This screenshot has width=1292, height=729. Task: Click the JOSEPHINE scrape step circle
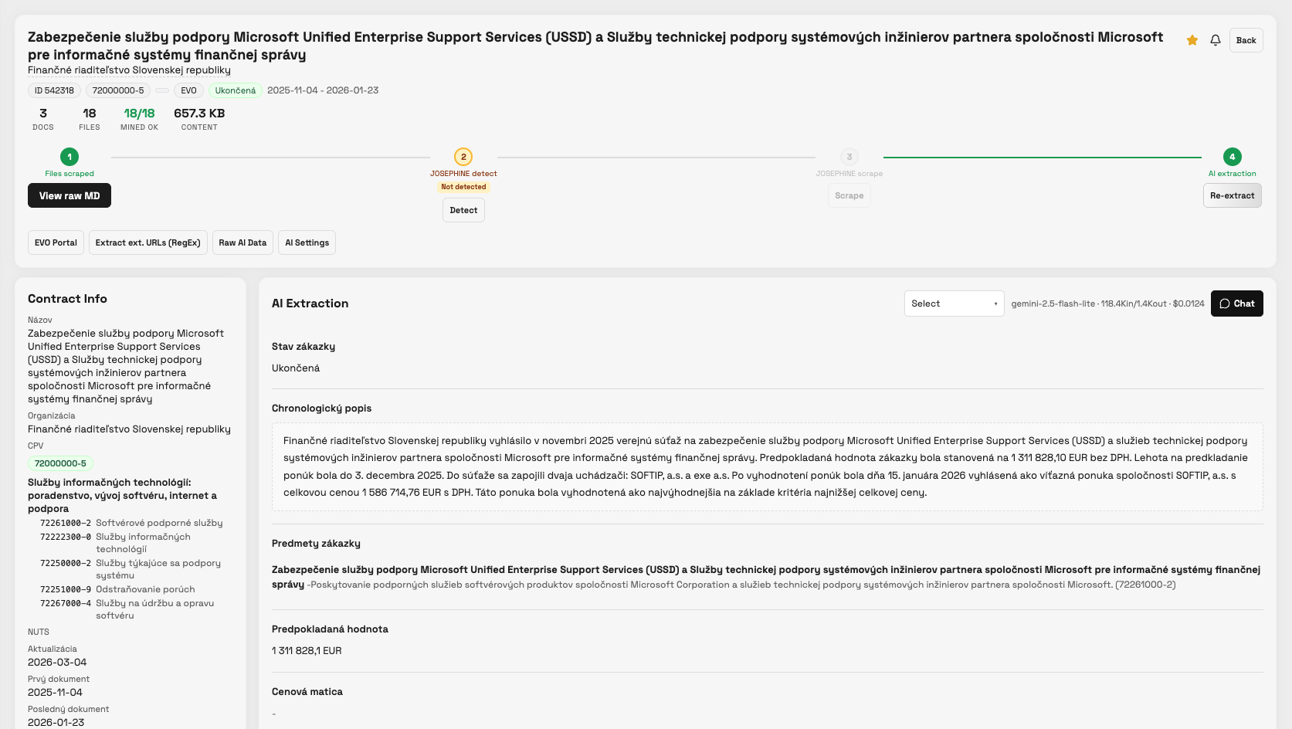click(x=849, y=156)
